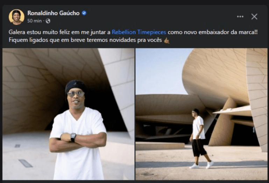Click the blue verified badge
The image size is (269, 183).
(x=84, y=13)
